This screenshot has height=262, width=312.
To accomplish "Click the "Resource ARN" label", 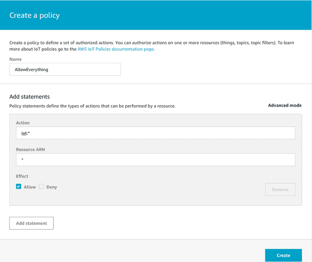I will (30, 149).
